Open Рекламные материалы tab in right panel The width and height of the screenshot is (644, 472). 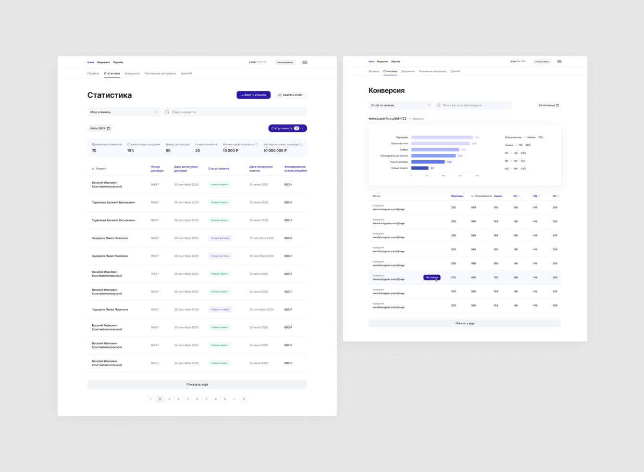click(433, 71)
